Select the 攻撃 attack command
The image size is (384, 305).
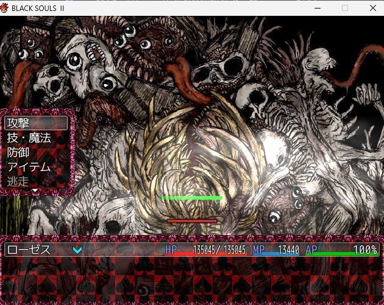coord(36,123)
